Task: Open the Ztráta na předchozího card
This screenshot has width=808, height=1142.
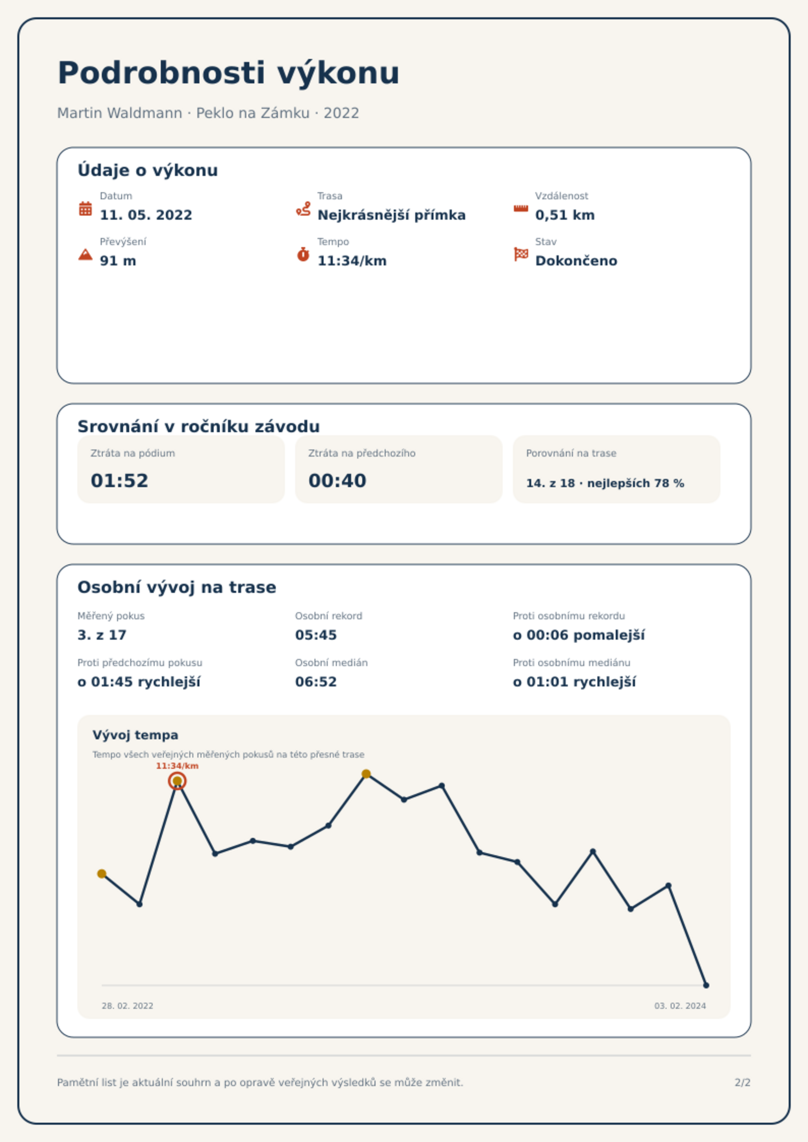Action: click(x=399, y=469)
